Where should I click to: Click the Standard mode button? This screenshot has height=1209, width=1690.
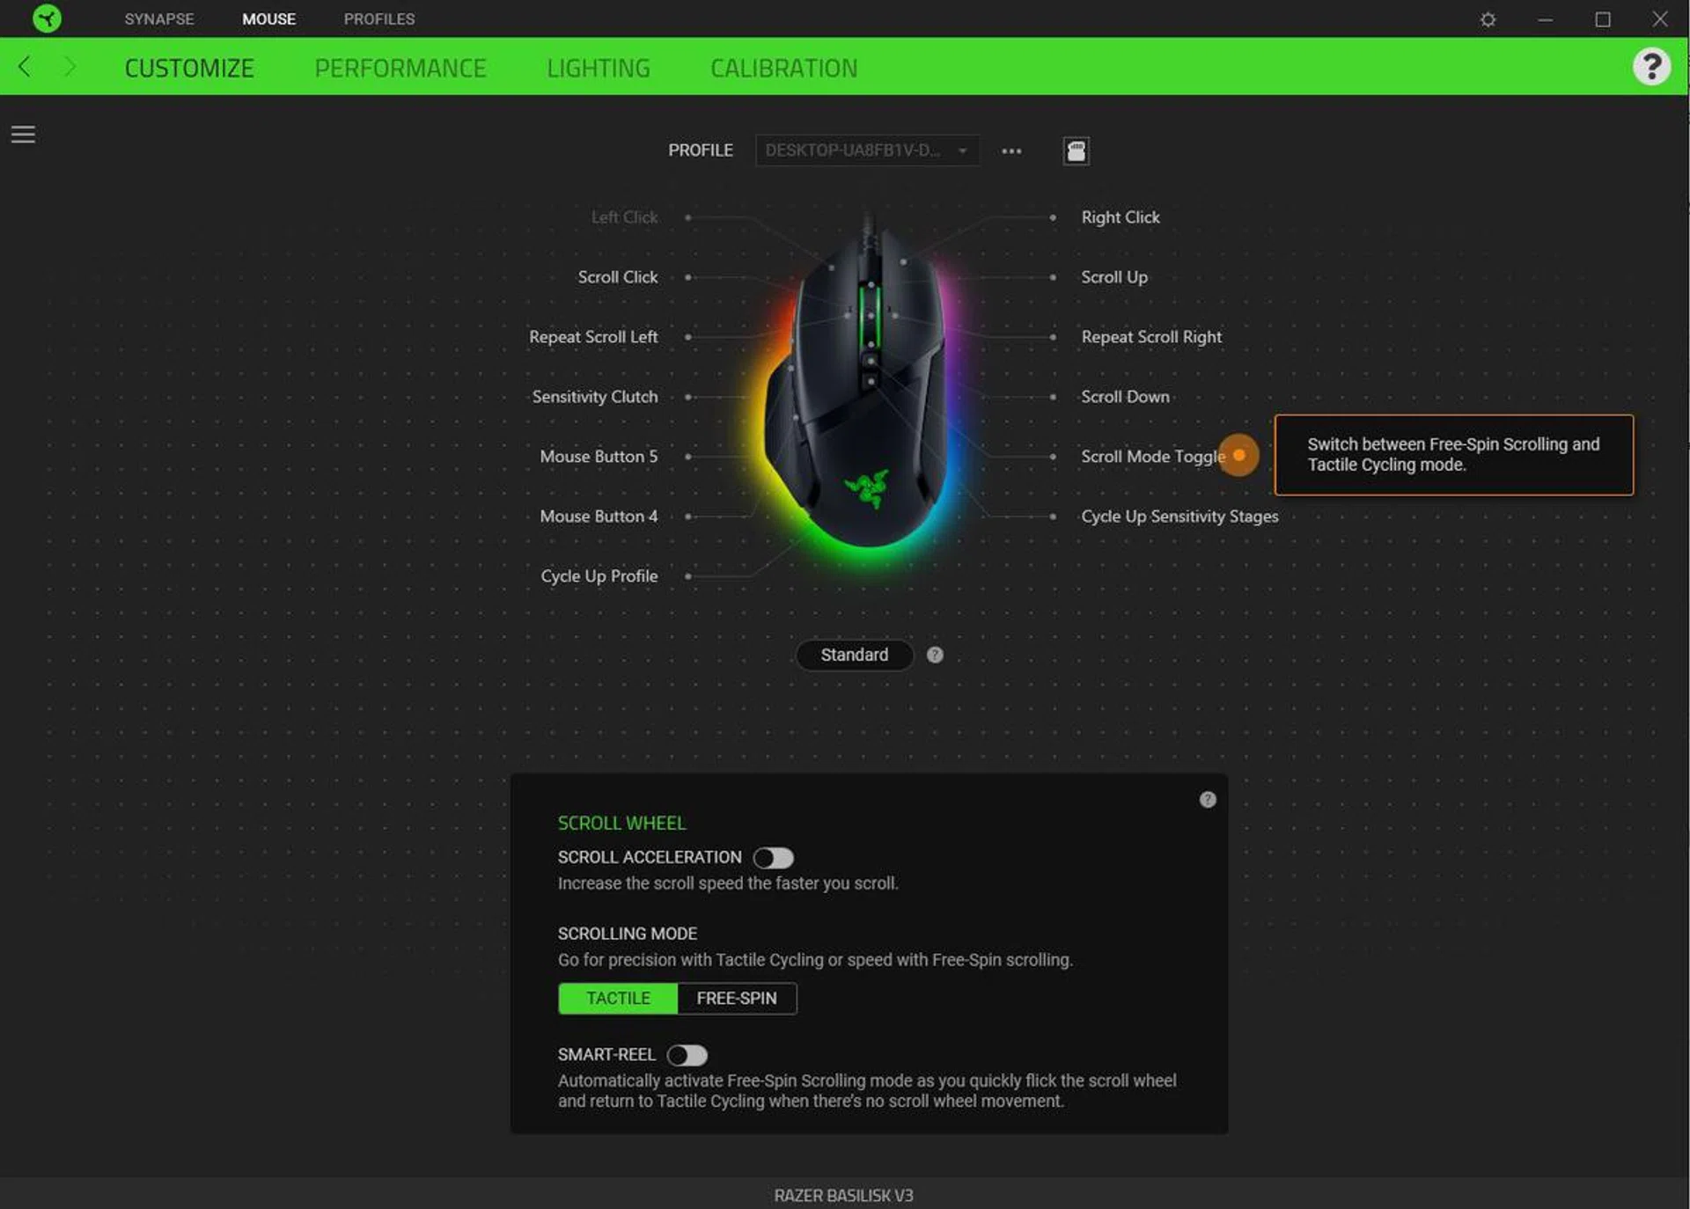pyautogui.click(x=854, y=655)
